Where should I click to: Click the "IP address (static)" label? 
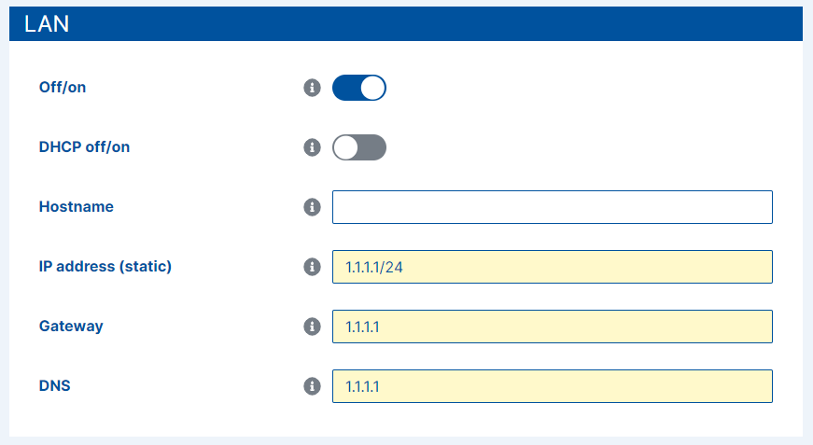pos(105,266)
